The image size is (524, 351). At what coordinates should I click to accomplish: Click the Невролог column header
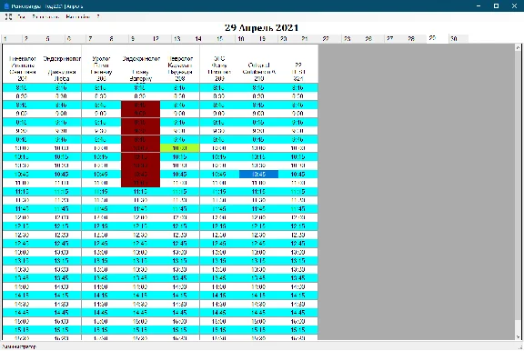tap(180, 68)
